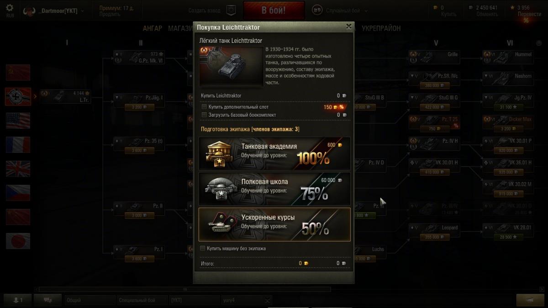Choose the Japan flag in sidebar
This screenshot has height=308, width=548.
[18, 241]
